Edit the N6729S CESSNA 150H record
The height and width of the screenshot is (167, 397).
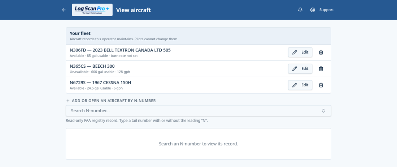300,85
